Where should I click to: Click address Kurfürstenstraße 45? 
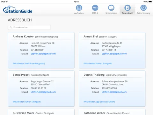tap(112, 43)
